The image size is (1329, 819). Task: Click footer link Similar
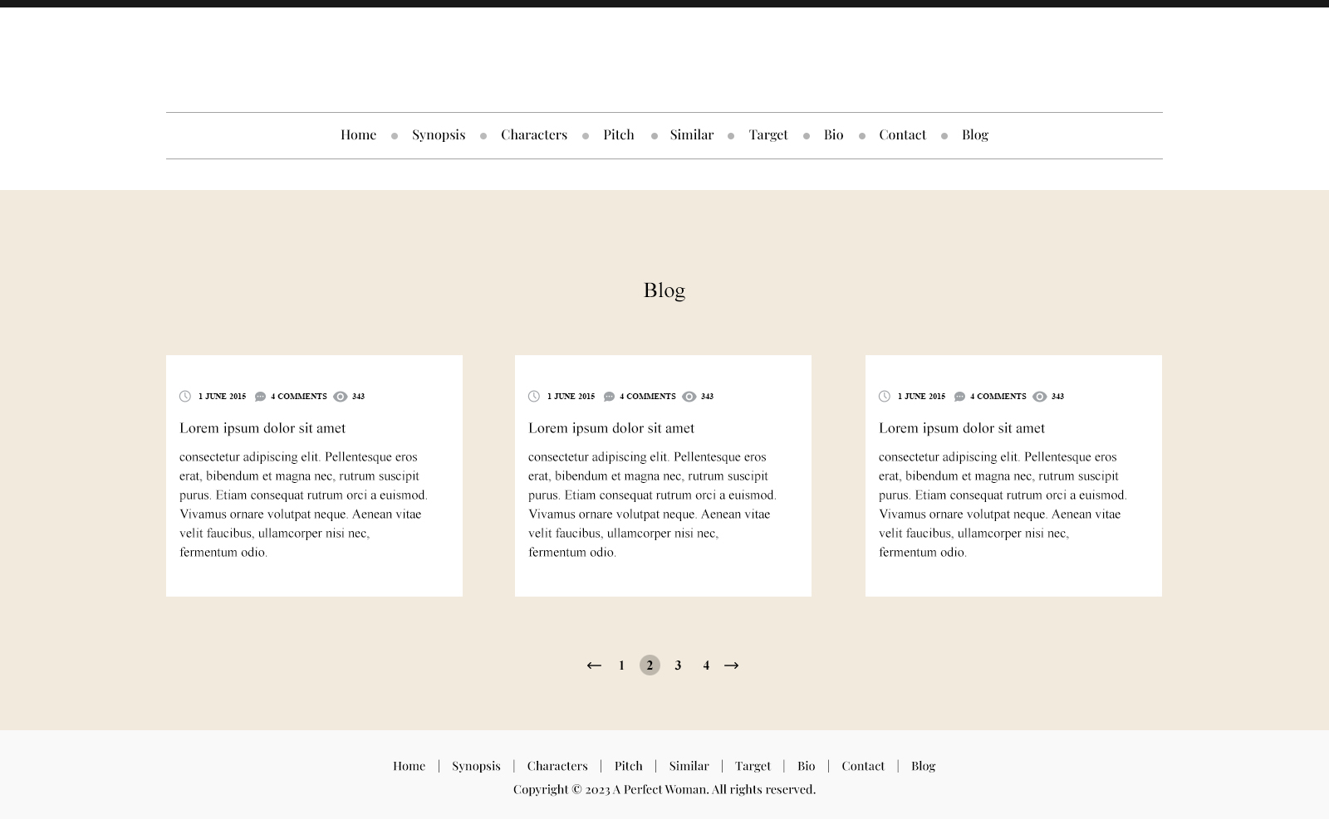tap(689, 766)
